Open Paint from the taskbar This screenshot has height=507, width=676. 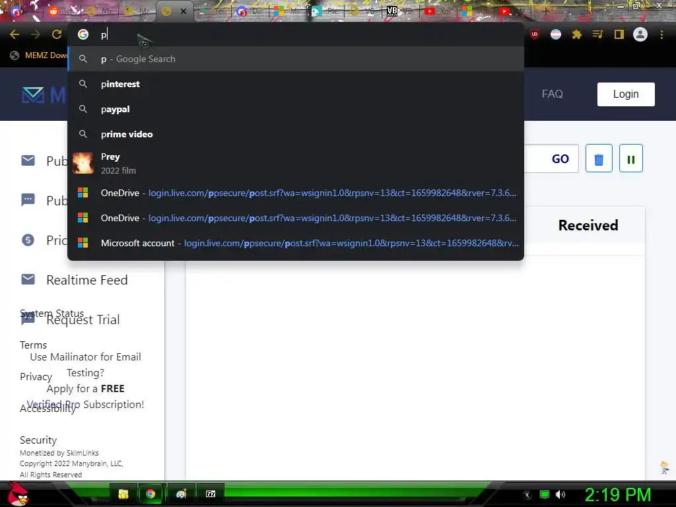(181, 494)
